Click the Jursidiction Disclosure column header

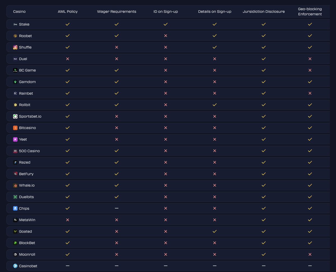[264, 11]
